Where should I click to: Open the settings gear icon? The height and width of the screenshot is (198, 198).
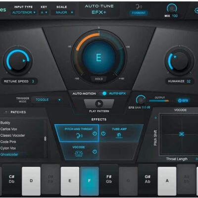coord(196,10)
